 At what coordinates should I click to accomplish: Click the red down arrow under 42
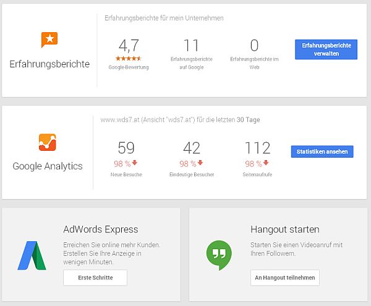point(201,164)
